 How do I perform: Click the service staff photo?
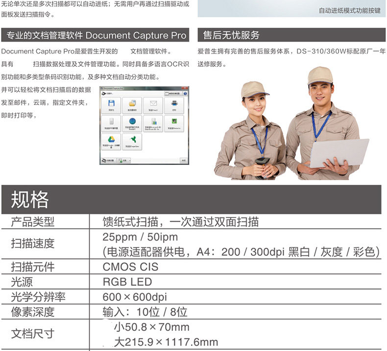(x=292, y=123)
